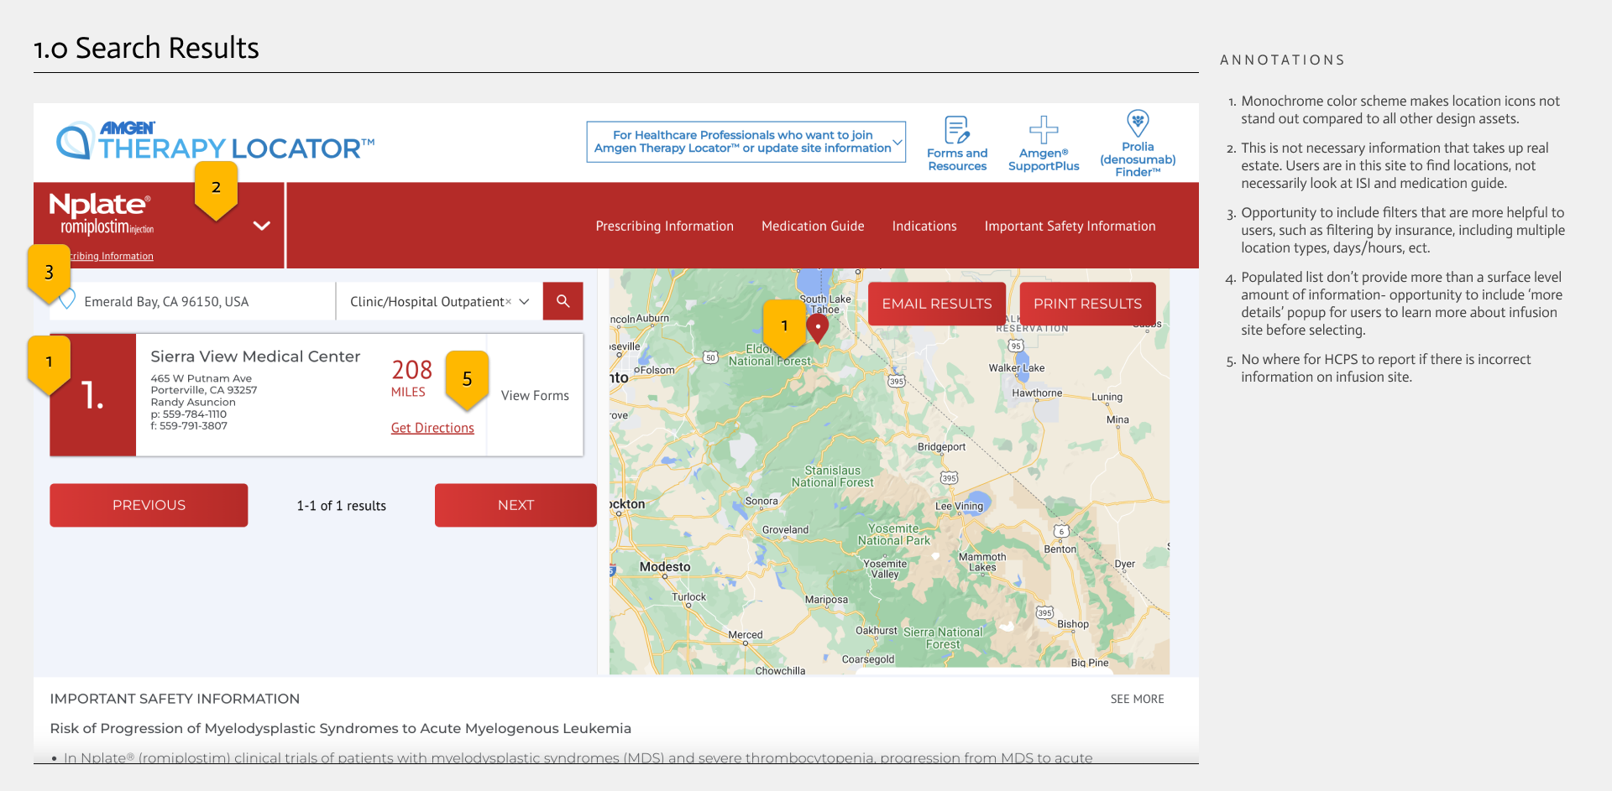1612x791 pixels.
Task: Click Yosemite National Park map label
Action: point(894,534)
